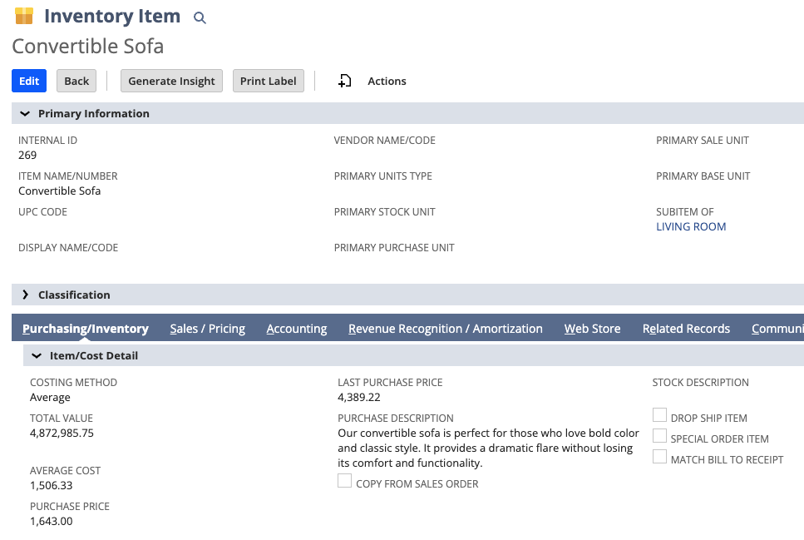Screen dimensions: 804x540
Task: Select the Purchasing/Inventory tab
Action: pyautogui.click(x=86, y=329)
